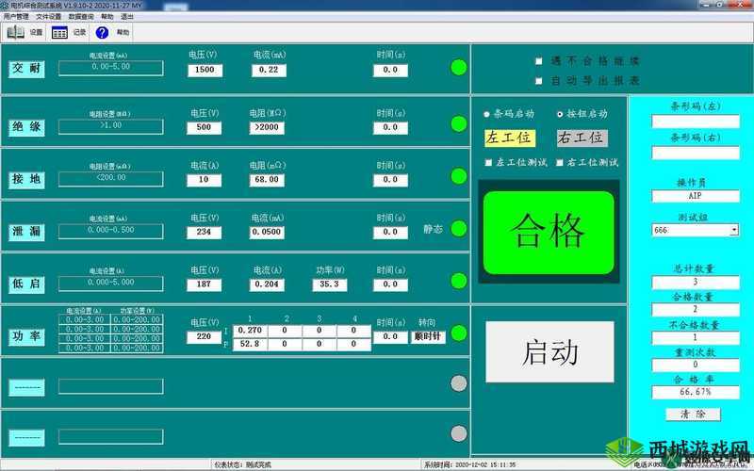Click the large 启动 start button

click(549, 351)
